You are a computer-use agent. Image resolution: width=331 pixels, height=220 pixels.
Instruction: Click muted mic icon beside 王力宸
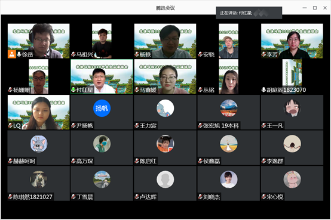137,126
